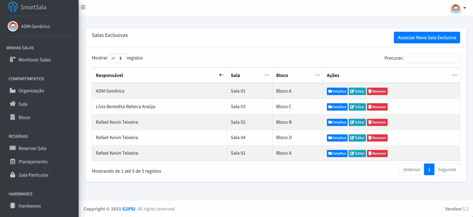Go to the Seguinte page
The image size is (473, 217).
click(x=447, y=170)
